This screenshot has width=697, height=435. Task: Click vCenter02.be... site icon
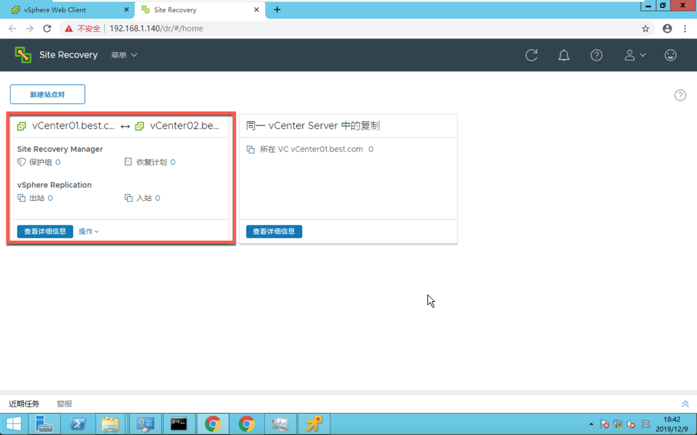click(x=140, y=126)
